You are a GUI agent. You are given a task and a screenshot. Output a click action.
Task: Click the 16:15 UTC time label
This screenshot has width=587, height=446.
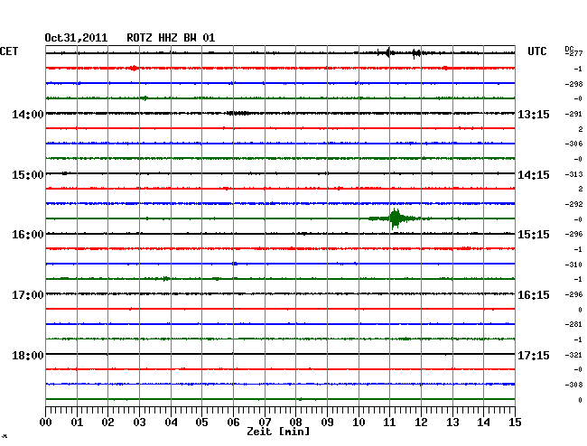[534, 295]
